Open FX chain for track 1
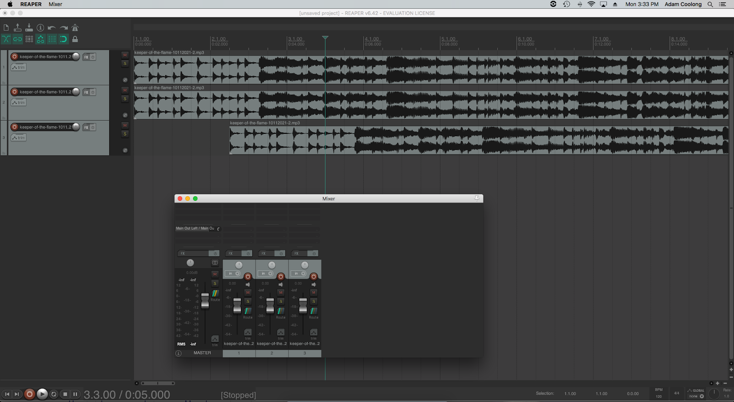Viewport: 734px width, 402px height. click(86, 57)
